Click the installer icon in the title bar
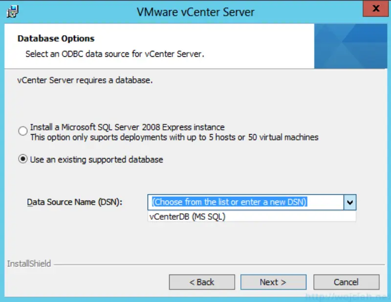 click(x=12, y=11)
